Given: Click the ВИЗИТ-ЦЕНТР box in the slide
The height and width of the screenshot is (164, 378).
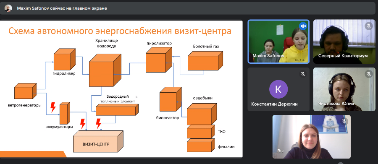Looking at the screenshot, I should point(98,142).
